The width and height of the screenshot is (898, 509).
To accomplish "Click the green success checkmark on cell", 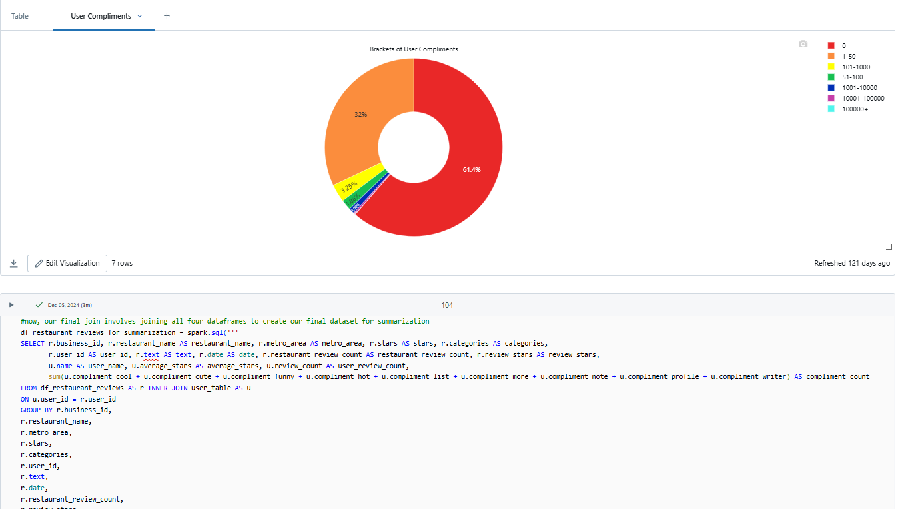I will [39, 305].
